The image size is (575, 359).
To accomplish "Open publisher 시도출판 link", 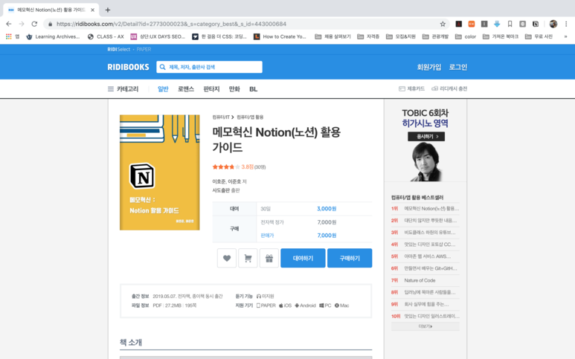I will 222,190.
